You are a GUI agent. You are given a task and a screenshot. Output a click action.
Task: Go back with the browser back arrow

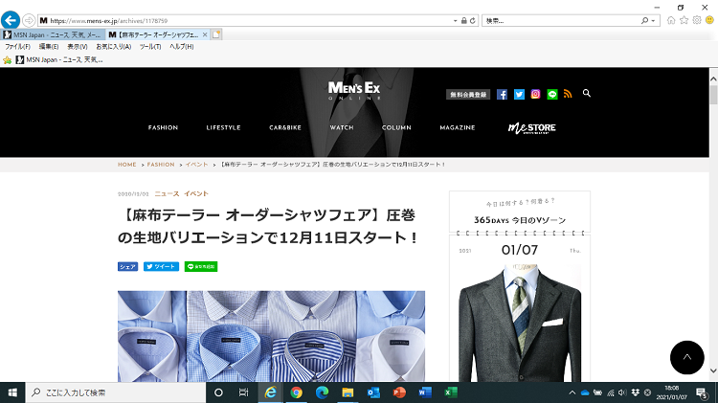click(x=11, y=20)
